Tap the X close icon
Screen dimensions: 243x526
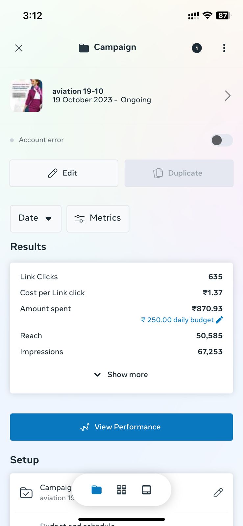(19, 48)
